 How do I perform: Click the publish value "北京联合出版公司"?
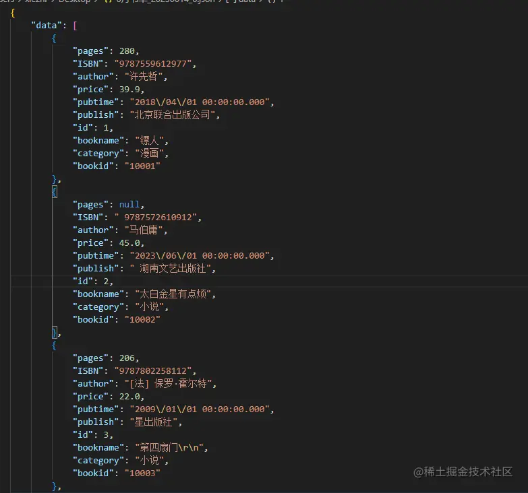pos(173,114)
